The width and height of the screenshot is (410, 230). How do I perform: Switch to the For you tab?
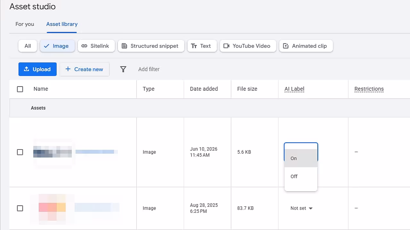coord(25,24)
